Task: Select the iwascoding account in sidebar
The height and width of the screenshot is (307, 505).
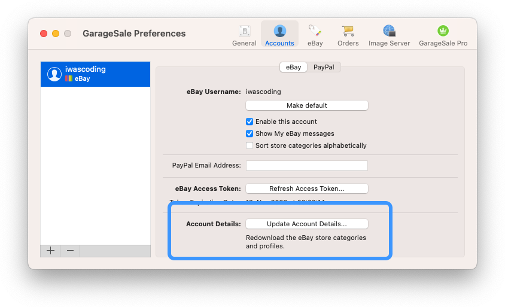Action: tap(96, 74)
